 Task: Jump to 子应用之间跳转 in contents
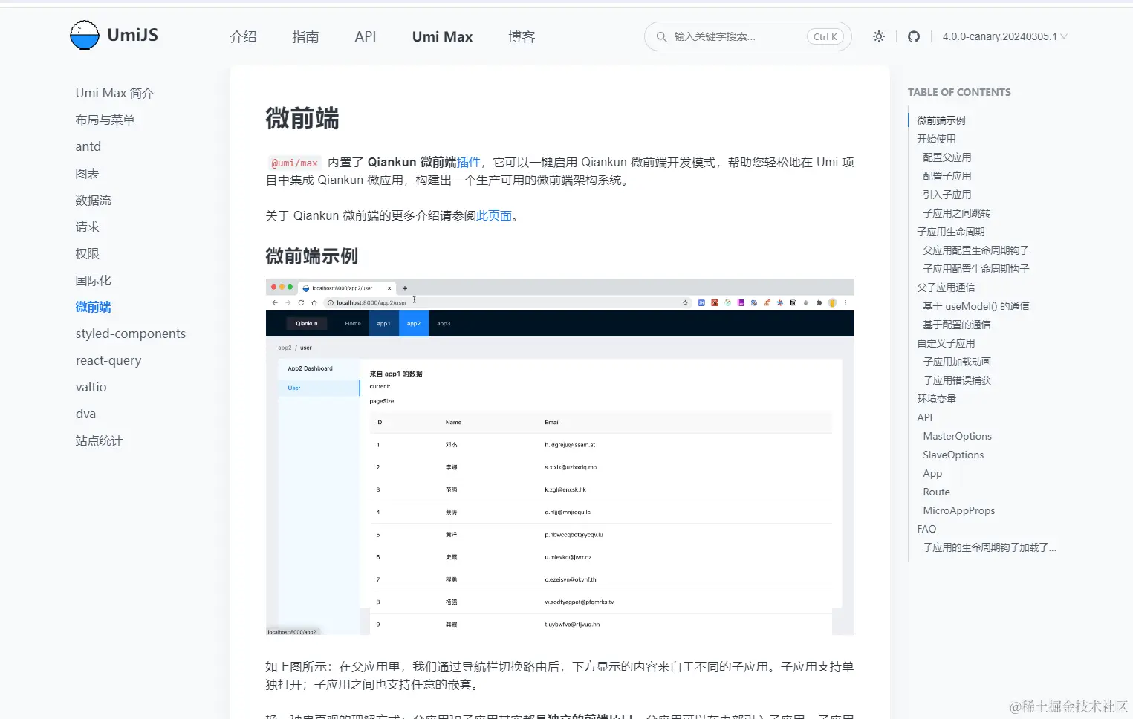tap(956, 213)
